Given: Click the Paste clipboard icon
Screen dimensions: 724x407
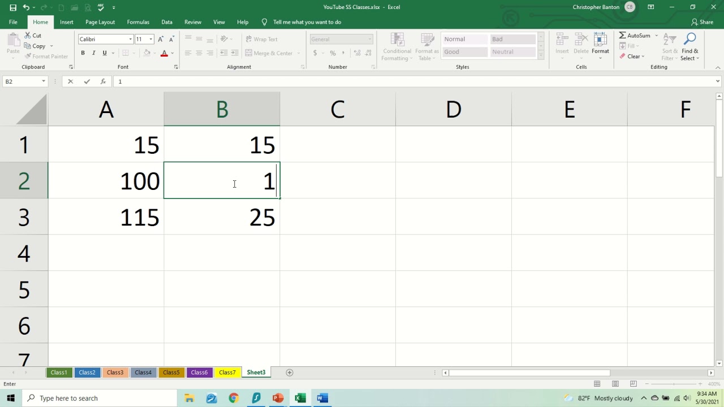Looking at the screenshot, I should click(13, 40).
